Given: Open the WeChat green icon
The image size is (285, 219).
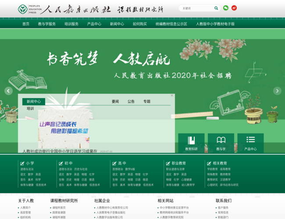Looking at the screenshot, I should (226, 8).
